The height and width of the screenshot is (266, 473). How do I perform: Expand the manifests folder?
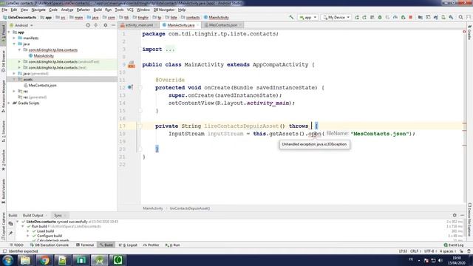[14, 38]
